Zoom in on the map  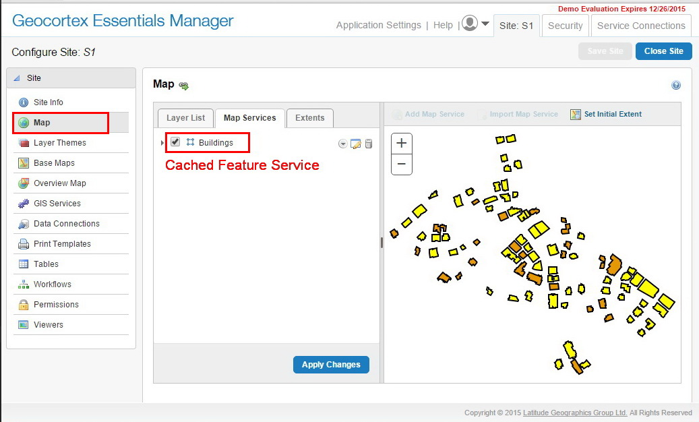tap(402, 143)
